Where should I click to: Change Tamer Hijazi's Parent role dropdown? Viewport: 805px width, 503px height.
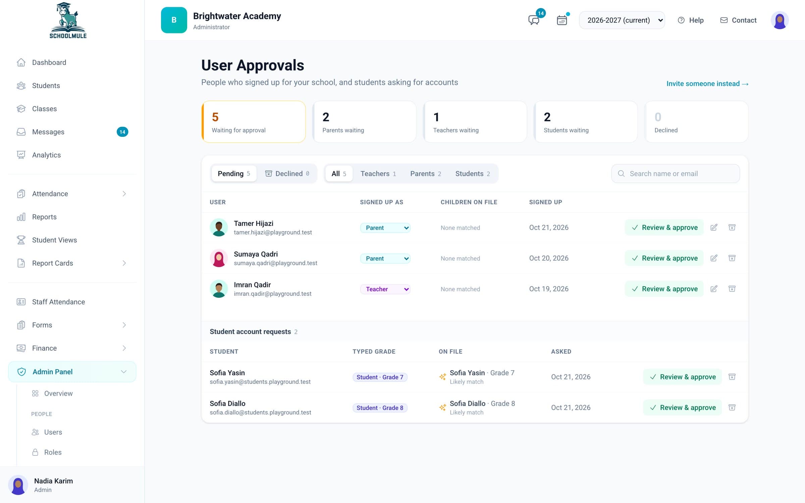pos(385,228)
